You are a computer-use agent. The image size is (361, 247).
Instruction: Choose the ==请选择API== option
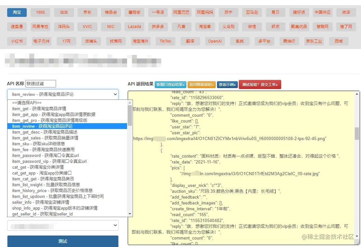click(x=67, y=103)
